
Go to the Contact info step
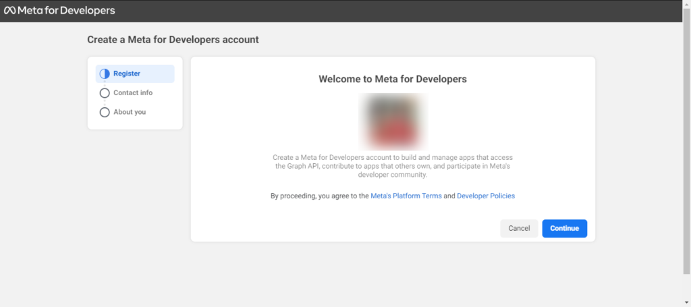click(133, 93)
